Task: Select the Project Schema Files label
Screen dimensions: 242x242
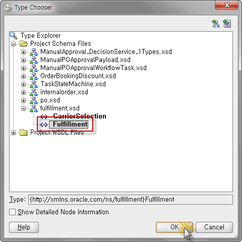Action: 60,44
